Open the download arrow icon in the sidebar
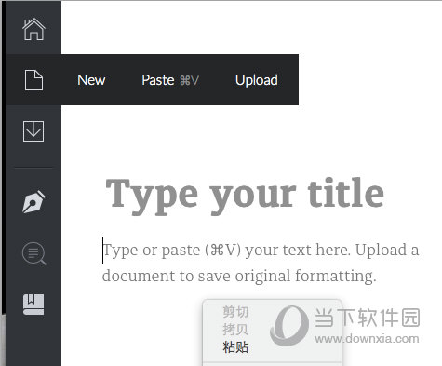This screenshot has height=366, width=442. (33, 131)
